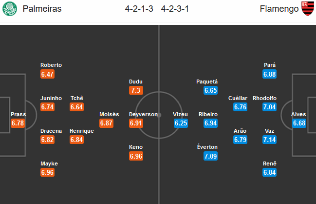Screen dimensions: 316x204
Task: Click Dudu's 7.3 rating badge
Action: (x=136, y=90)
